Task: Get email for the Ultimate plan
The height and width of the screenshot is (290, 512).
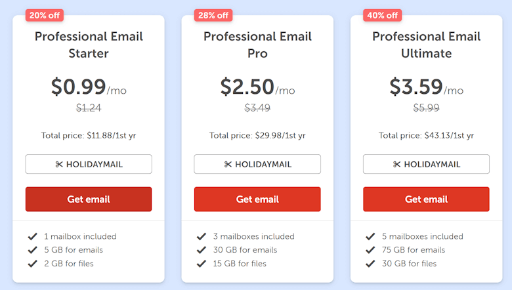Action: pos(426,199)
